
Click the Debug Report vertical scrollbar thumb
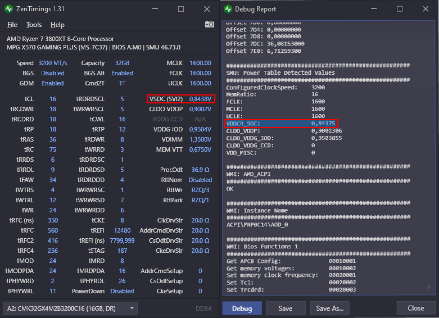tap(429, 287)
